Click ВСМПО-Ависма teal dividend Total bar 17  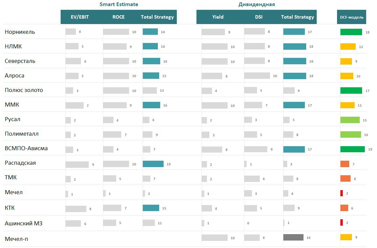click(x=294, y=149)
